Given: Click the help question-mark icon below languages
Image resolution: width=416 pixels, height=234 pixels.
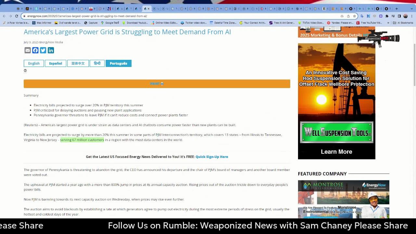Looking at the screenshot, I should (25, 71).
